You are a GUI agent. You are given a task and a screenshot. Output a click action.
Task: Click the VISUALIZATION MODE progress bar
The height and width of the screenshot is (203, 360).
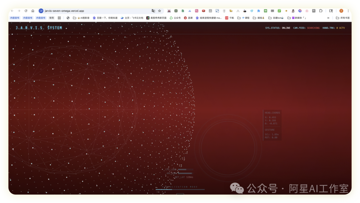(x=180, y=189)
